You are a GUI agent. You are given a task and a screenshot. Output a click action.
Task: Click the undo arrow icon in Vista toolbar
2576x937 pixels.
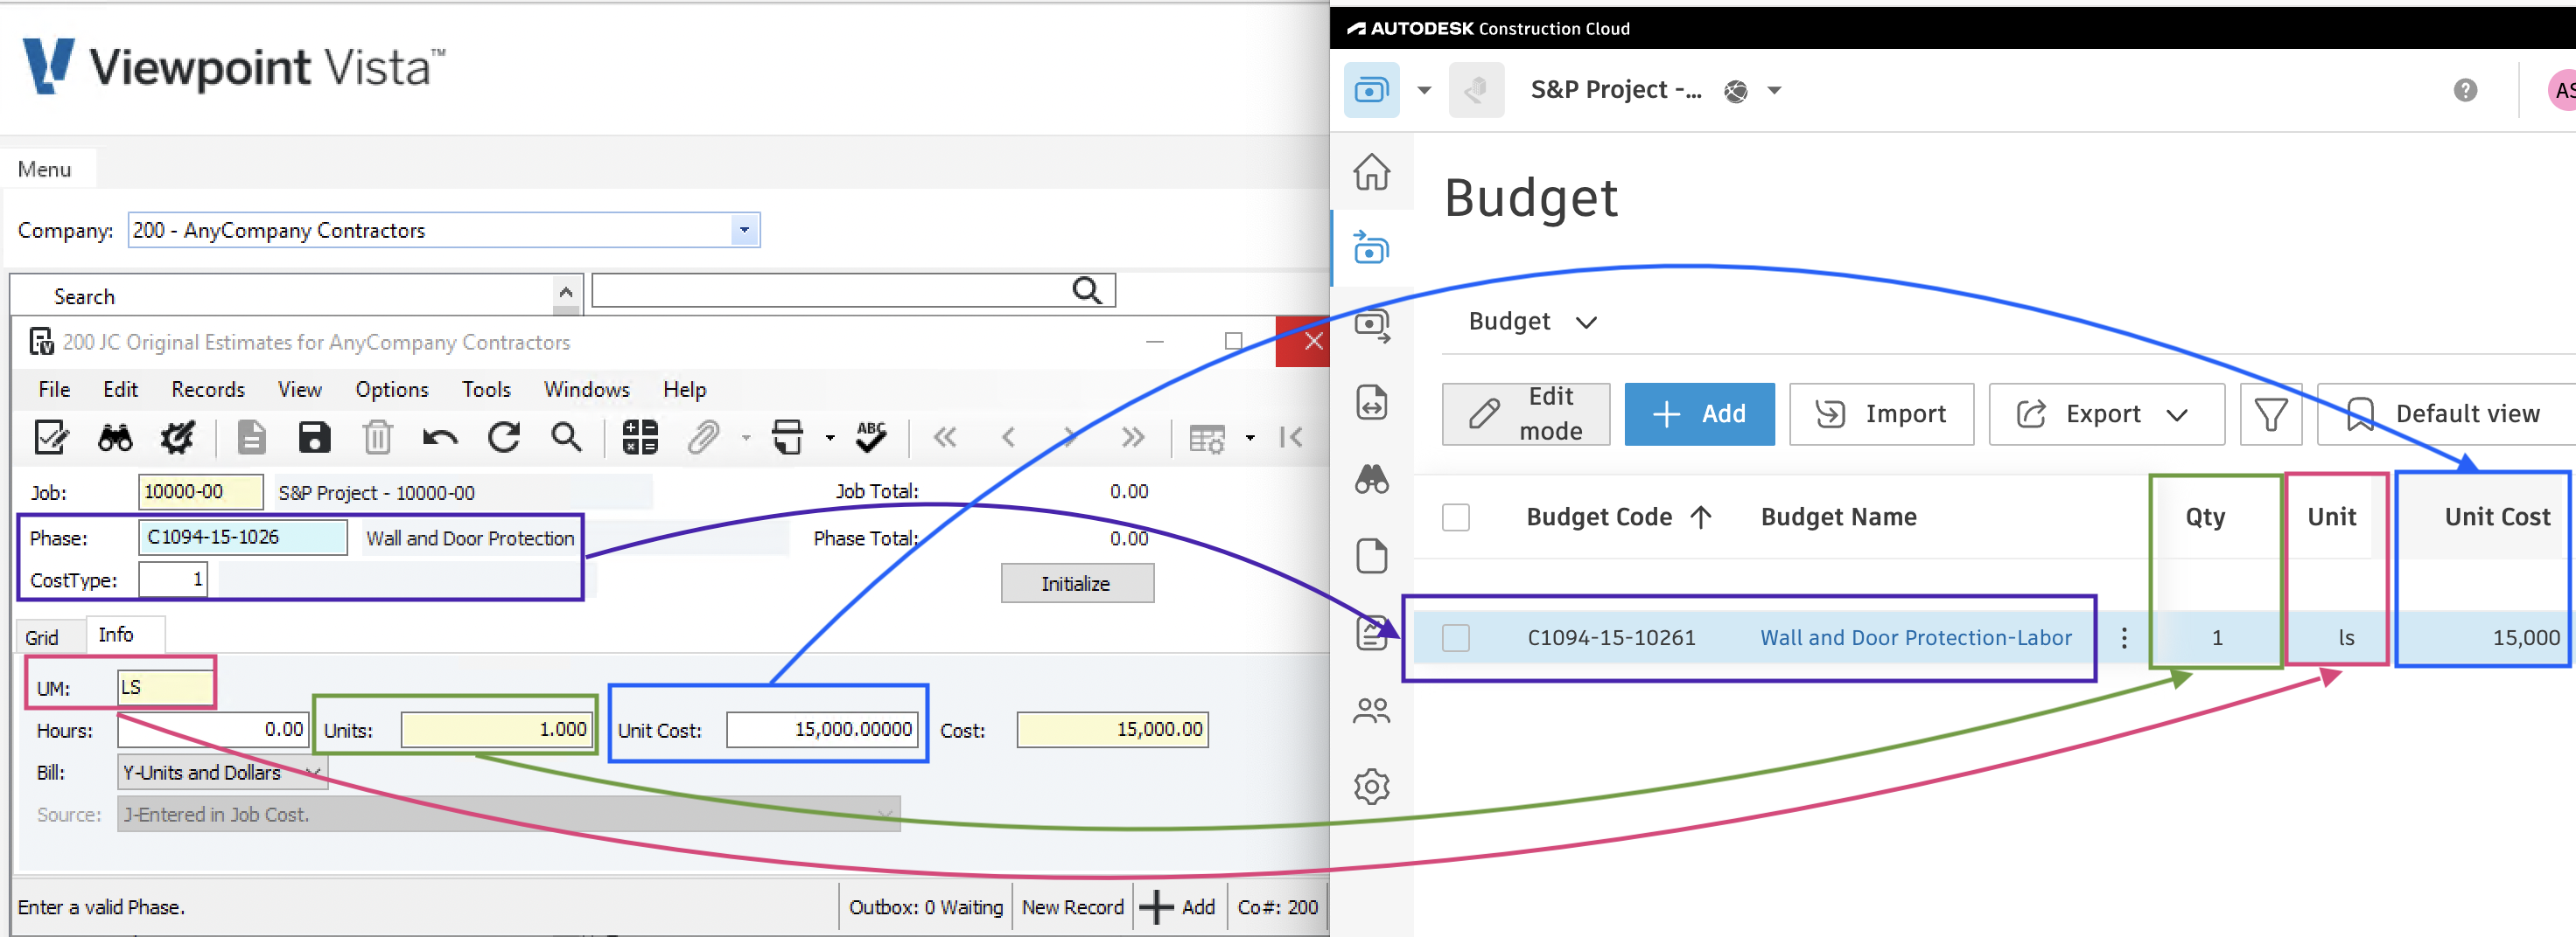[440, 438]
